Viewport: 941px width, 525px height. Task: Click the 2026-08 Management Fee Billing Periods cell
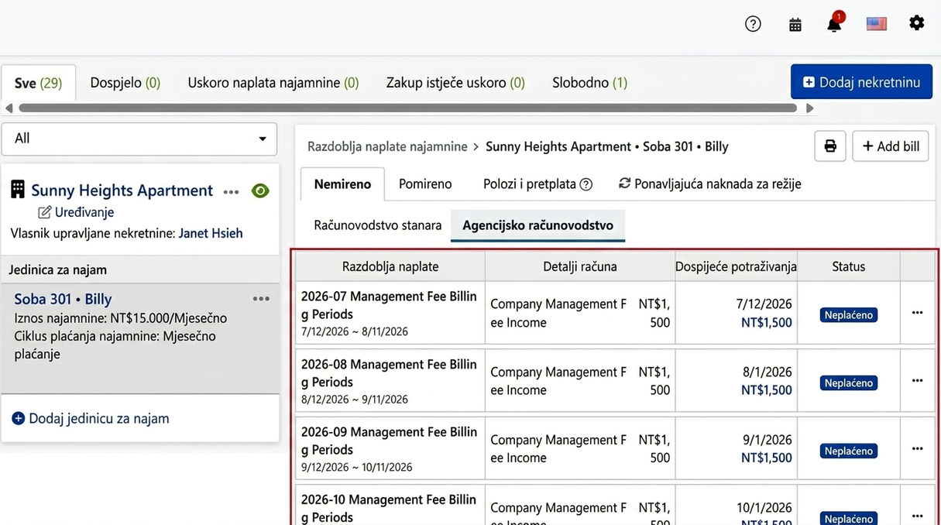[390, 381]
